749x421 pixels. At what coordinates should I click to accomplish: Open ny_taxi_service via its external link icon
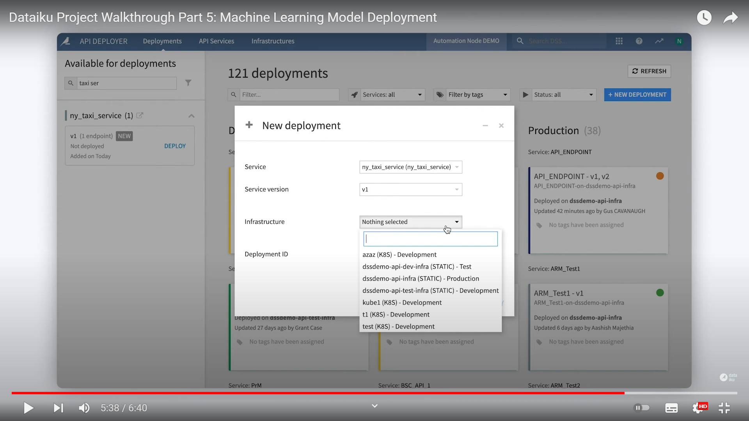140,115
